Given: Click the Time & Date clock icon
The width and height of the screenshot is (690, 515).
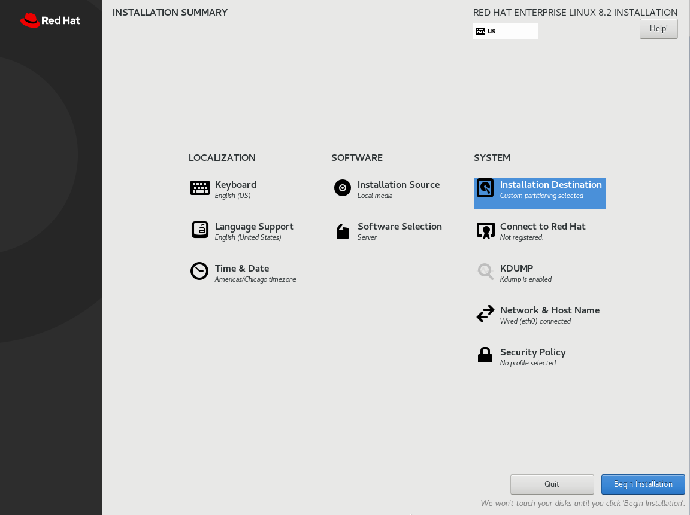Looking at the screenshot, I should (199, 271).
